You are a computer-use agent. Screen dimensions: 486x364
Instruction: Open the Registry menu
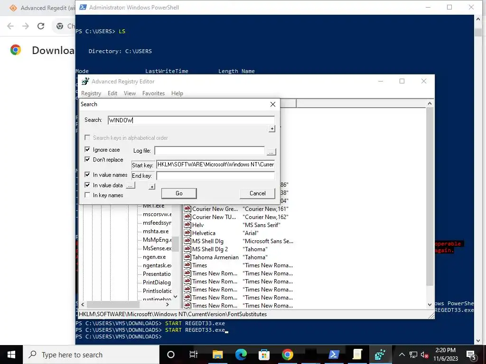click(91, 93)
